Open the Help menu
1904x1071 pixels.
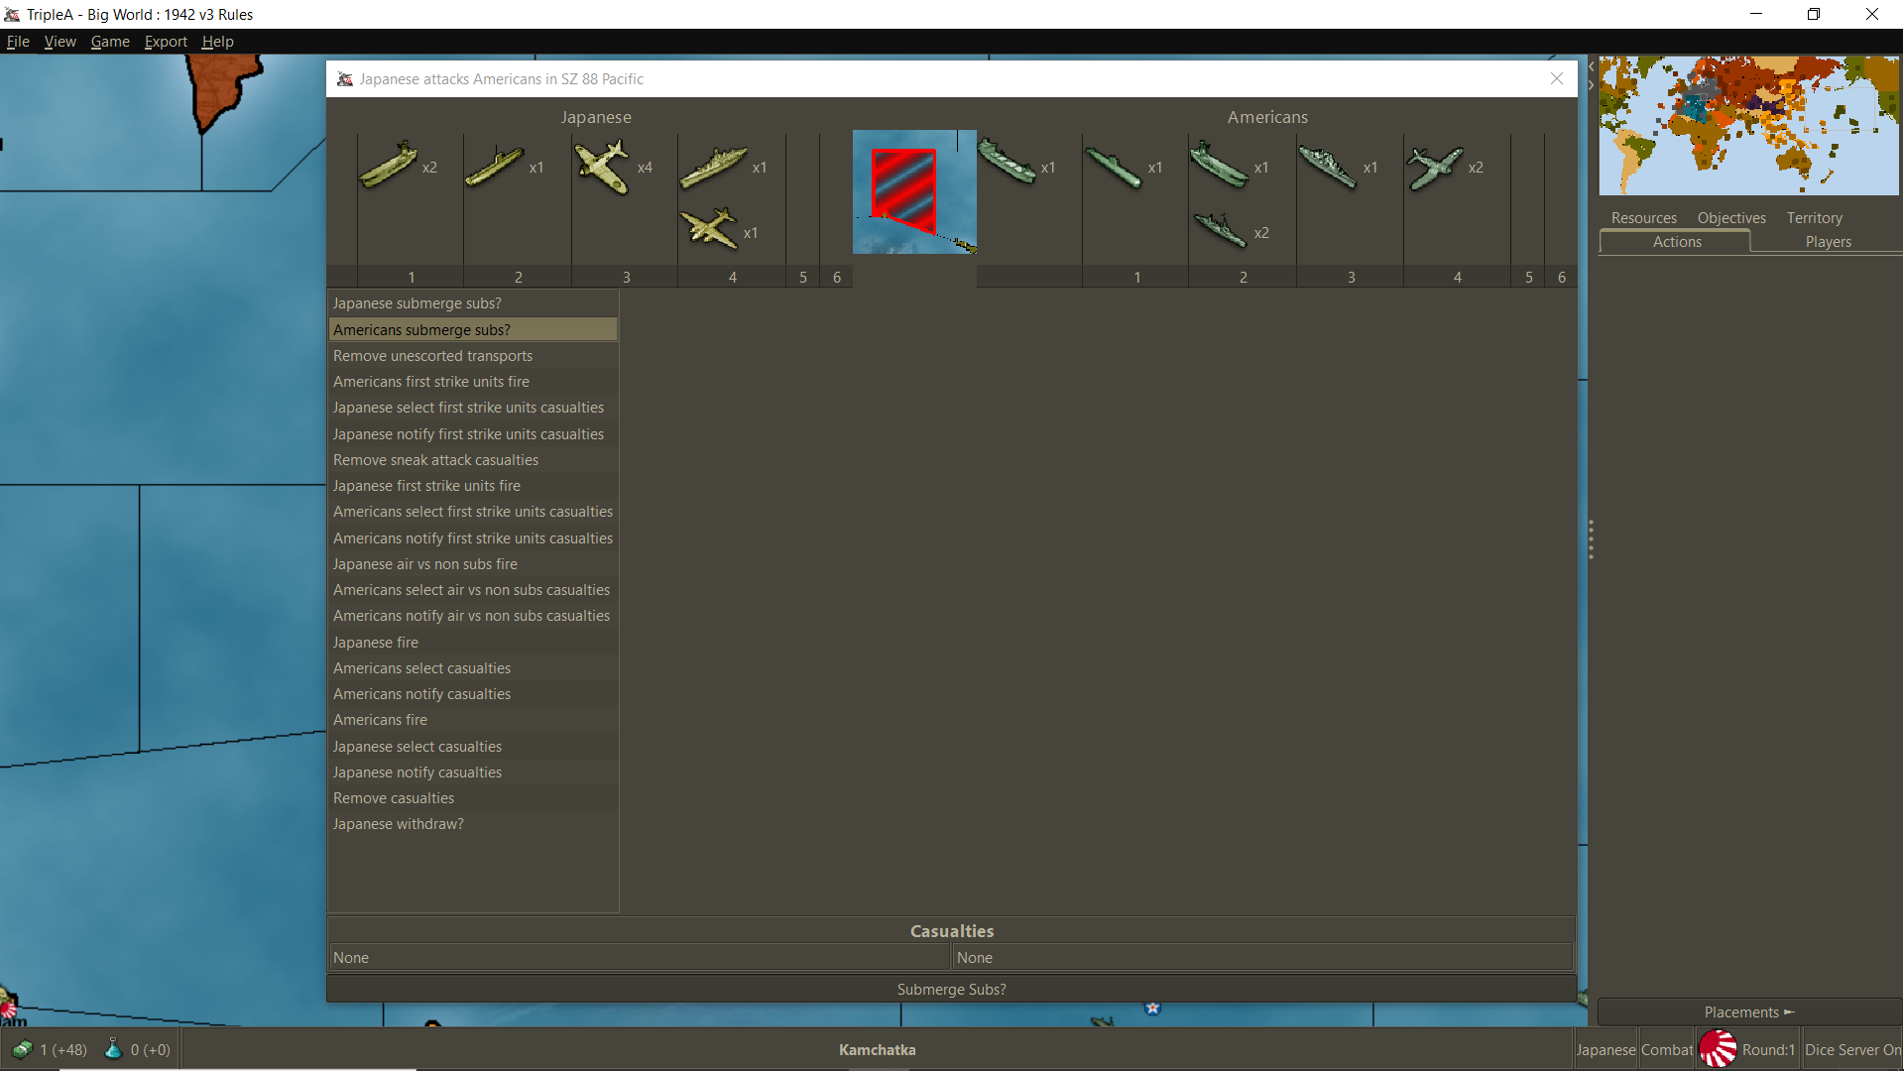coord(217,42)
